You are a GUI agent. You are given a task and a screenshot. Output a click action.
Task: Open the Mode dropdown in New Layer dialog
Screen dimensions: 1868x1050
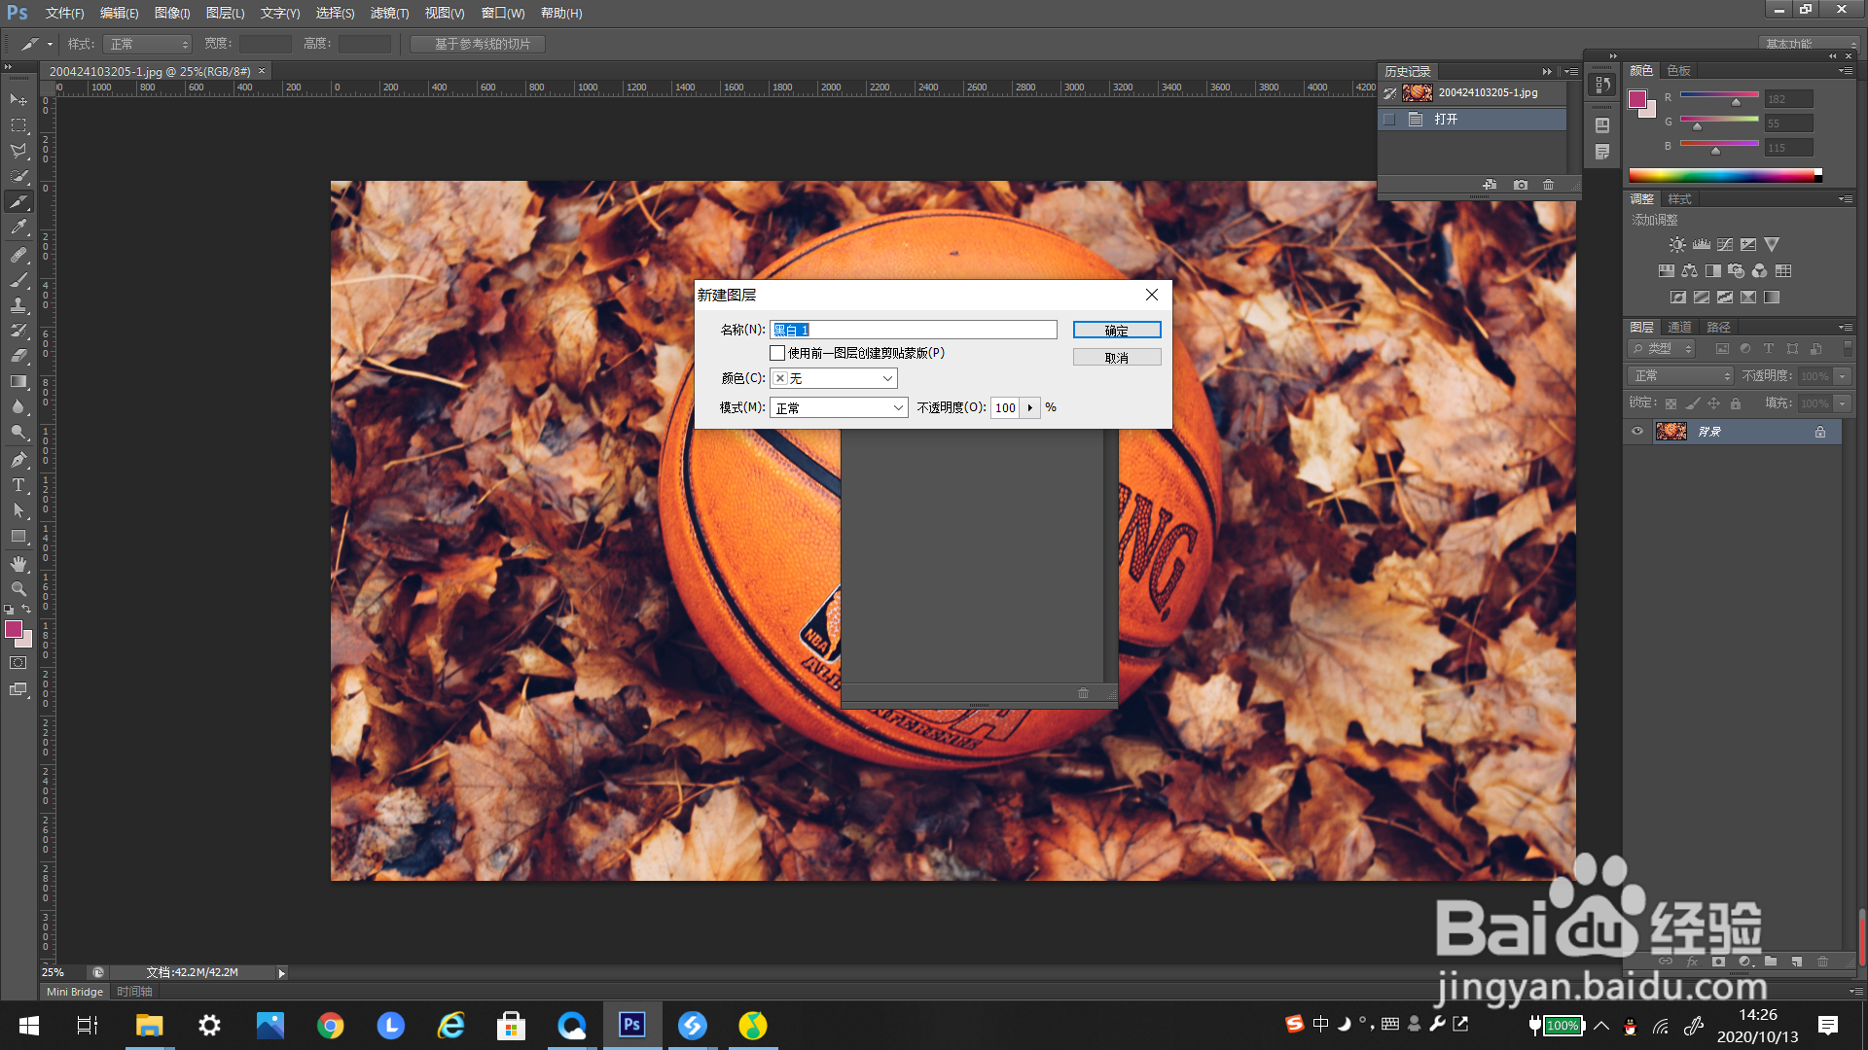pyautogui.click(x=839, y=408)
